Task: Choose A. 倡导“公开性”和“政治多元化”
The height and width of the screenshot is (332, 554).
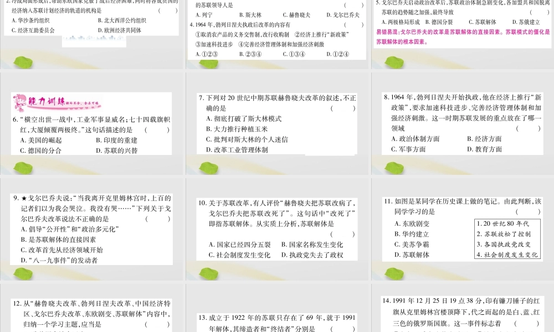Action: (70, 229)
